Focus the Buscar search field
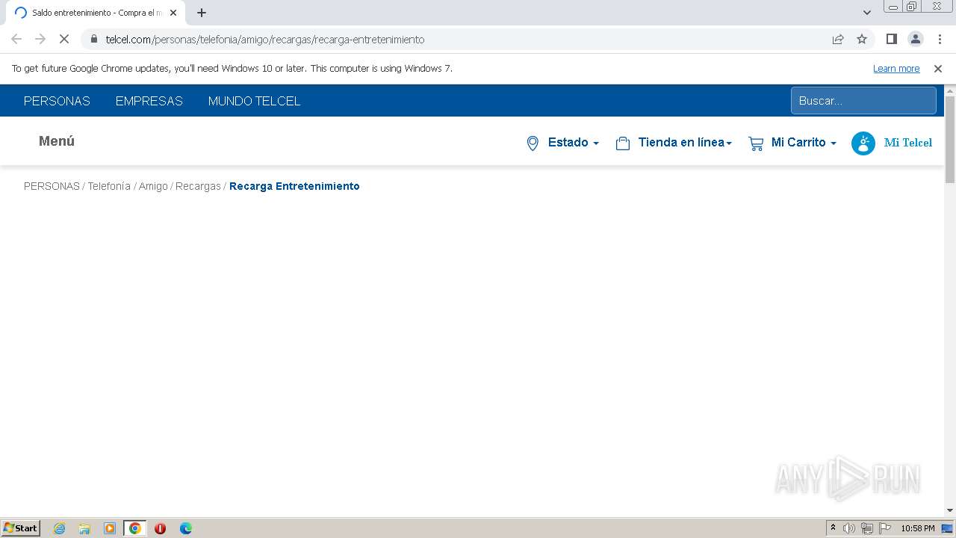The height and width of the screenshot is (538, 956). coord(863,101)
